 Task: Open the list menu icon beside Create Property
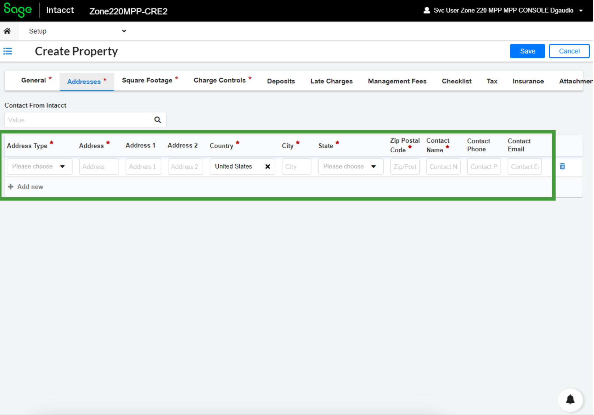click(8, 51)
